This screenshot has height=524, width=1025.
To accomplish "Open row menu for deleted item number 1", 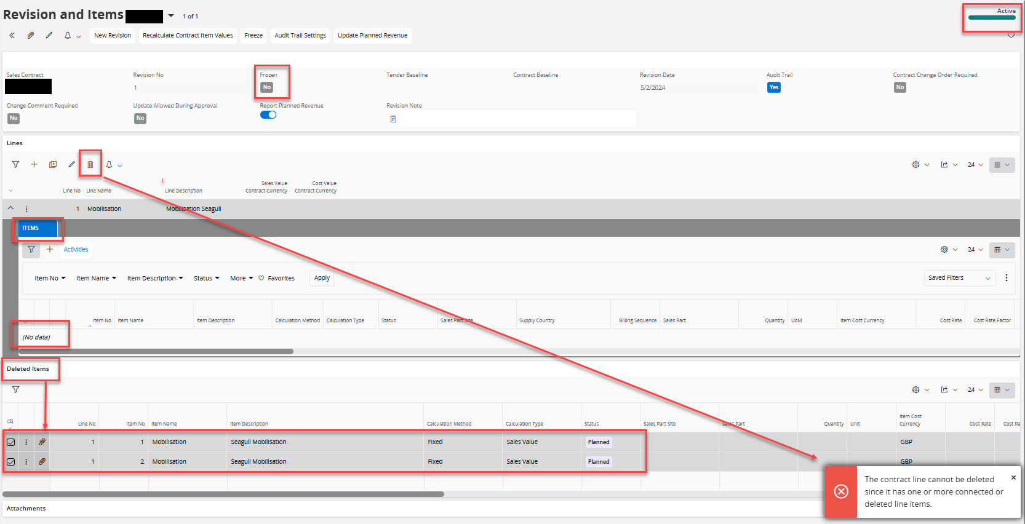I will [x=26, y=442].
